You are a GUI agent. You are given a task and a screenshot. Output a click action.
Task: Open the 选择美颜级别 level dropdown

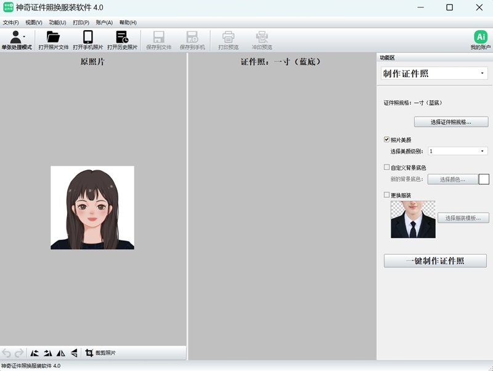[x=481, y=151]
